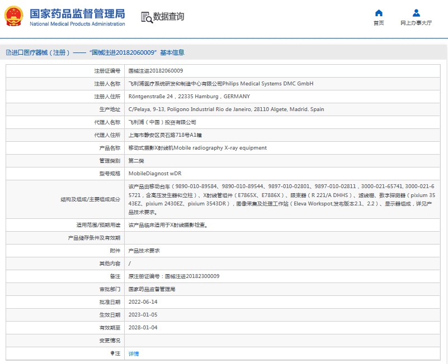Click the pin icon beside 注
Viewport: 448px width, 364px height.
point(112,353)
